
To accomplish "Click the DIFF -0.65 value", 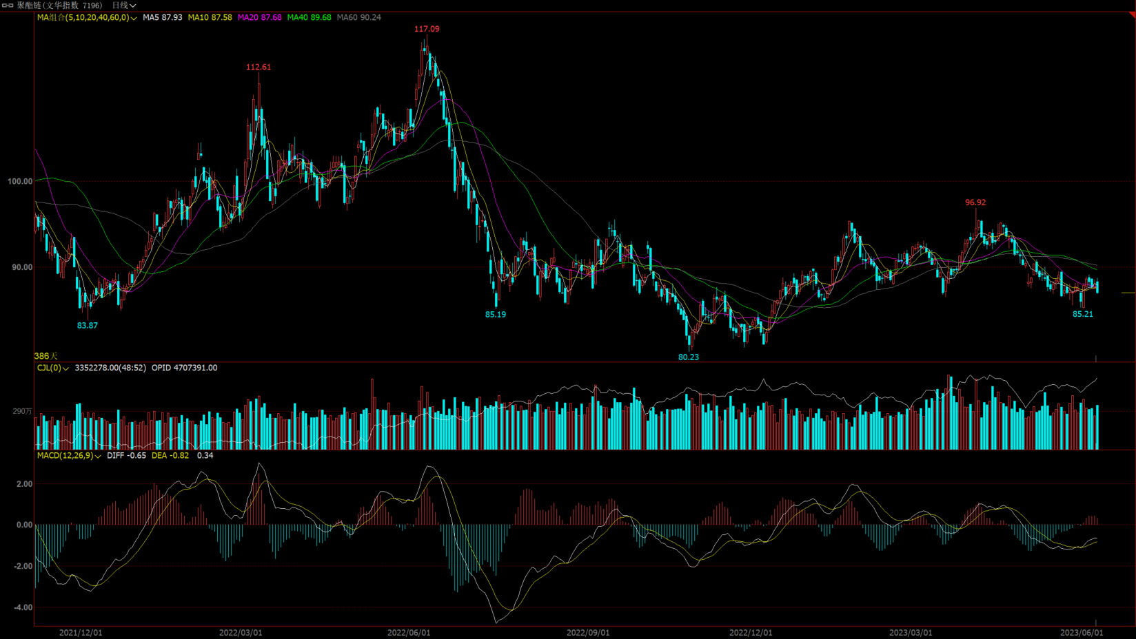I will point(127,455).
